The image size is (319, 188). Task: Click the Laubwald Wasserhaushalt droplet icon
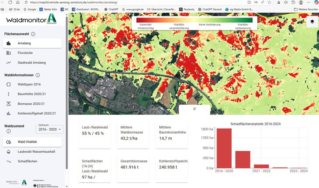pos(9,152)
